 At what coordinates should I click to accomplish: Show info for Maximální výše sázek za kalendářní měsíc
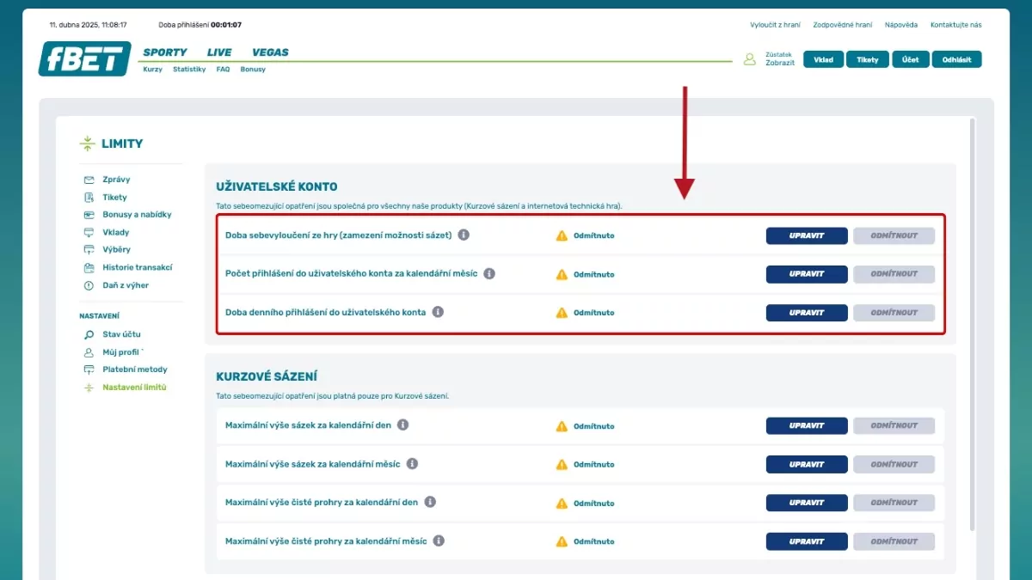point(412,463)
